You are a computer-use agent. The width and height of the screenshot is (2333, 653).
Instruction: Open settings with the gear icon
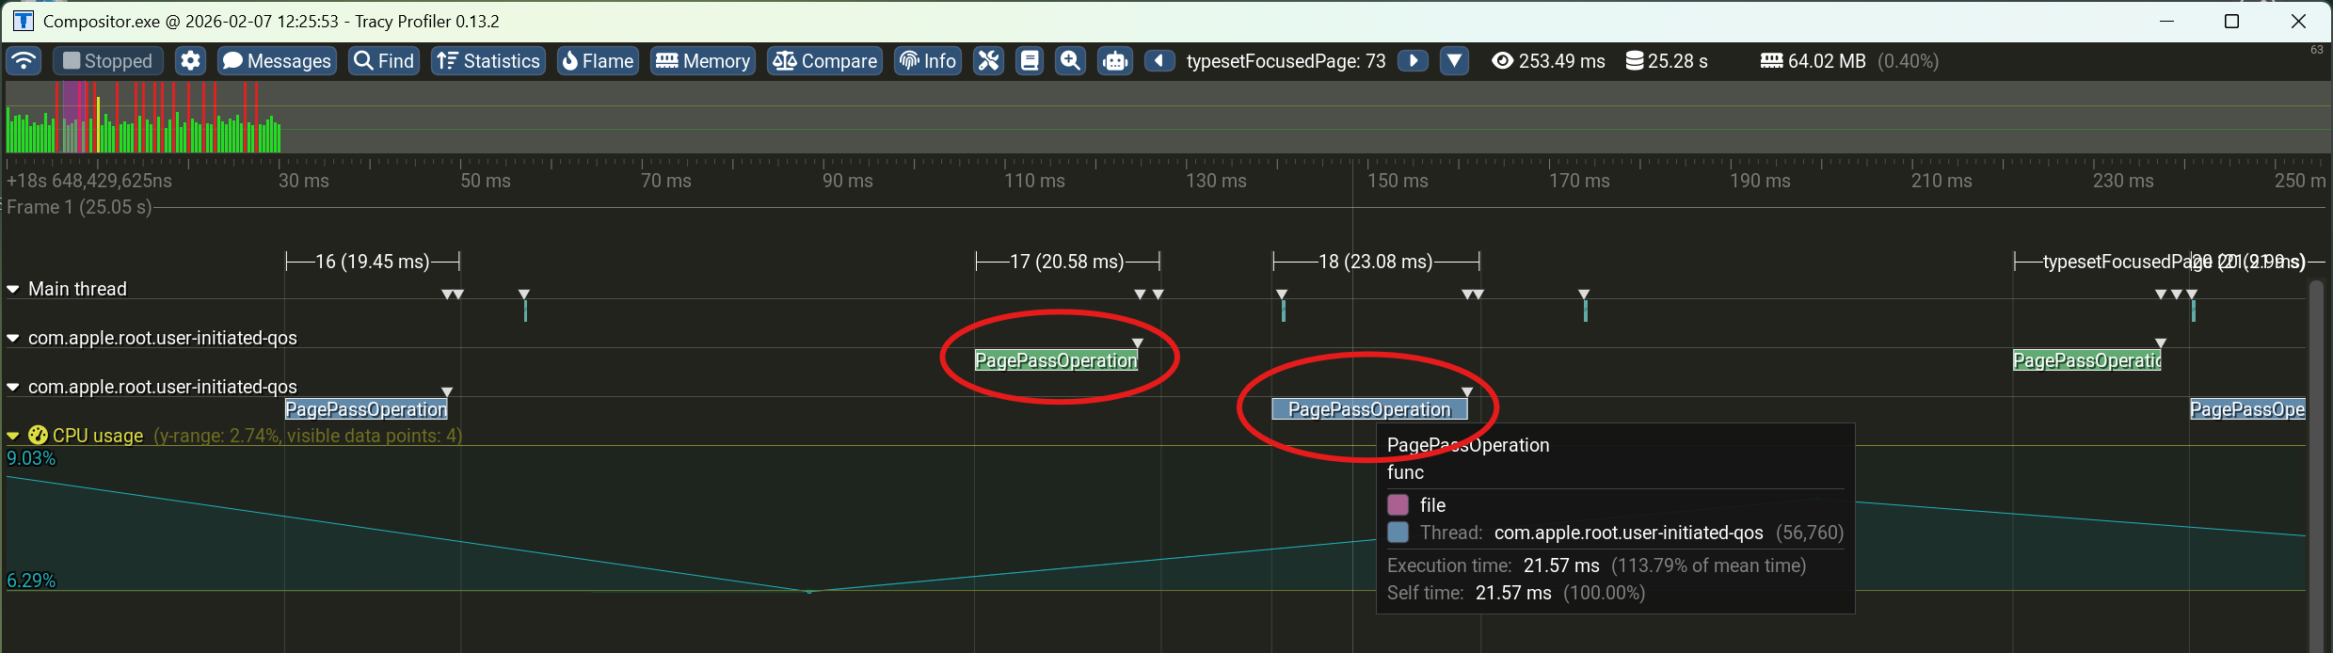pos(190,61)
